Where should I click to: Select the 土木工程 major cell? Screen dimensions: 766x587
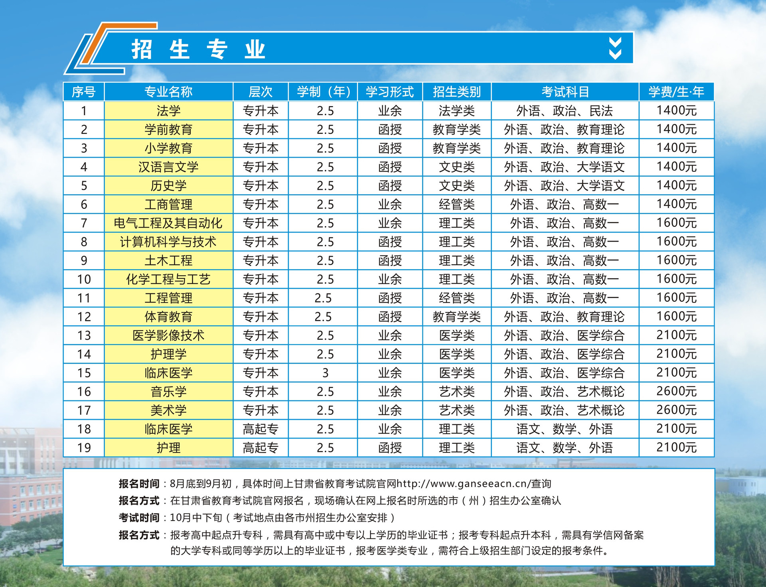click(168, 261)
